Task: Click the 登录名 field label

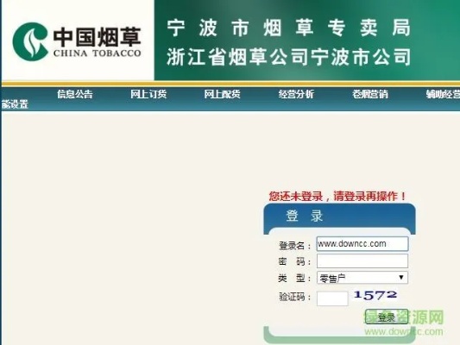Action: coord(294,245)
